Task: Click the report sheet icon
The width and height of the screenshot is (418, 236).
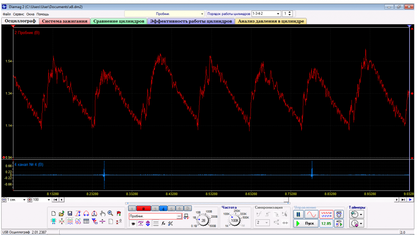Action: point(110,221)
